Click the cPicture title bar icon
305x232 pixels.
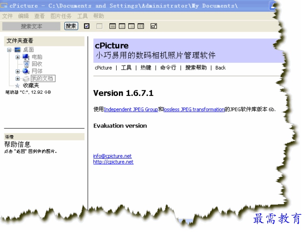[x=4, y=6]
